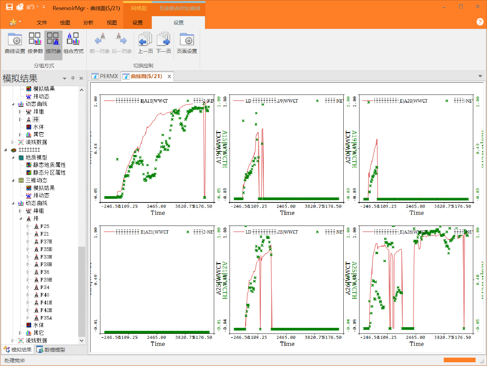Viewport: 487px width, 366px height.
Task: Click the printer-with-checkmark quick access icon
Action: tap(20, 7)
